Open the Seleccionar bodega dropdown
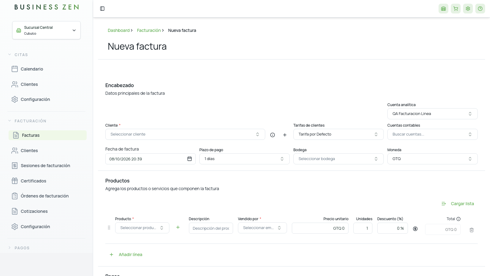This screenshot has width=490, height=276. (x=338, y=159)
